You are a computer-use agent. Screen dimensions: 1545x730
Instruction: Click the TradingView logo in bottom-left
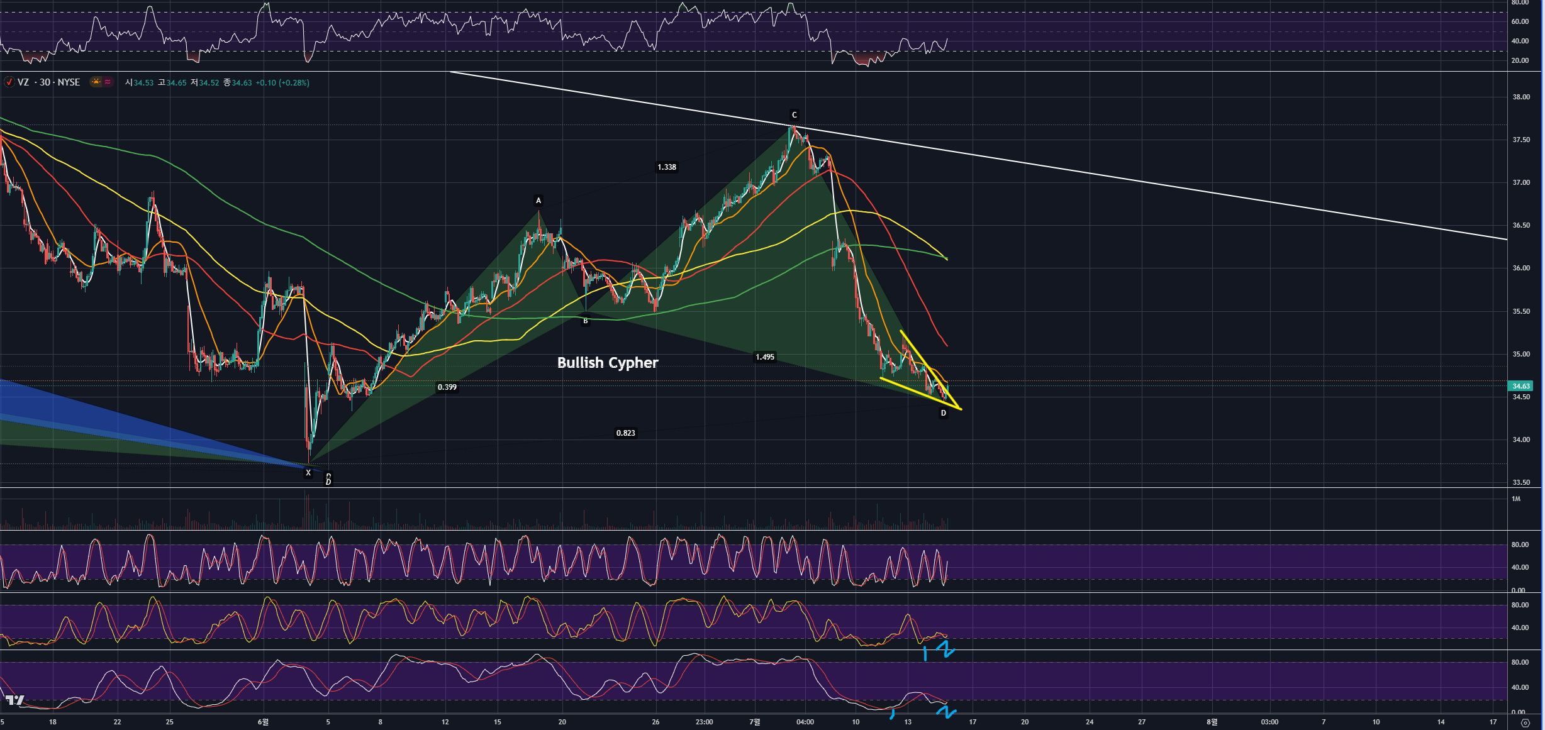pyautogui.click(x=15, y=700)
